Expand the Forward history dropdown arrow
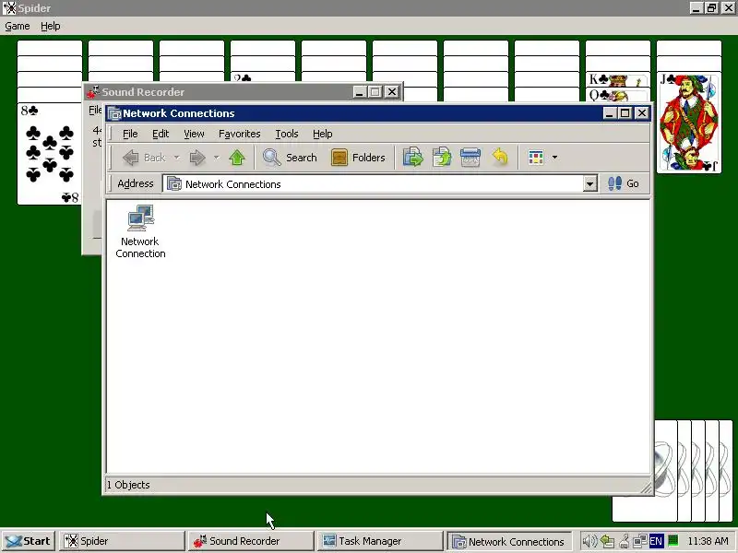738x553 pixels. click(217, 158)
